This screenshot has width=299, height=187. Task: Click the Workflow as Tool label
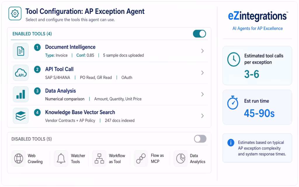point(117,159)
